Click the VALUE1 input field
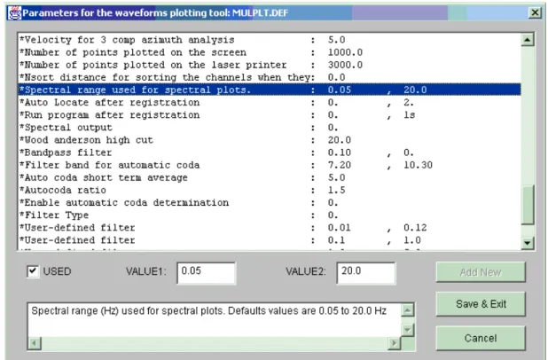This screenshot has width=548, height=360. pos(207,272)
